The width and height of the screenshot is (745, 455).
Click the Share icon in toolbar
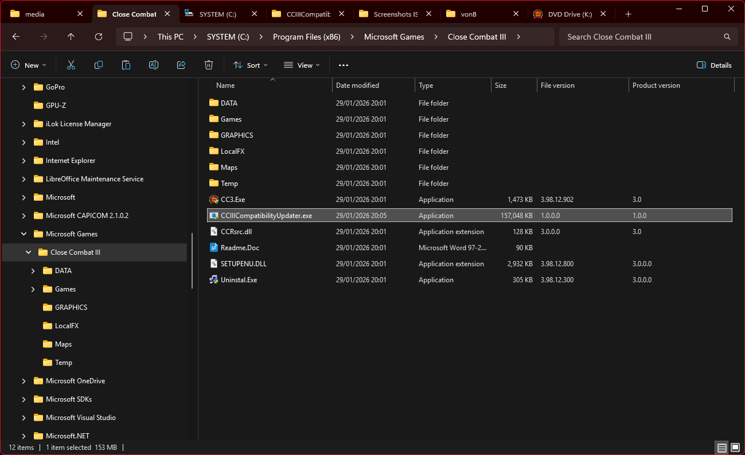tap(181, 65)
